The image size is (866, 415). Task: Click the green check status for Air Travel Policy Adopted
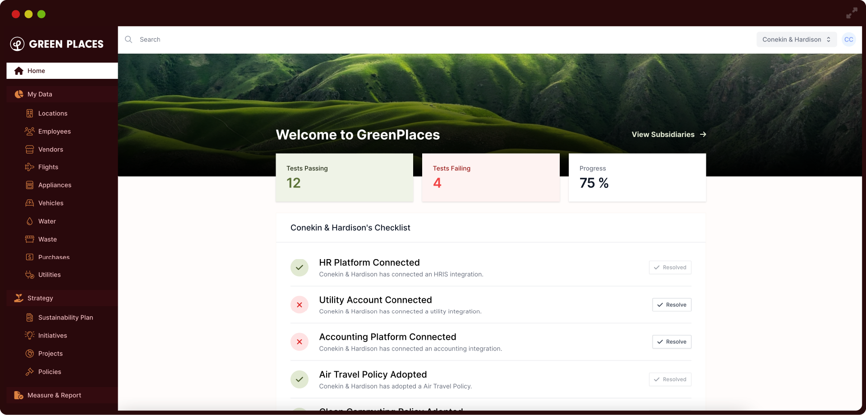coord(299,379)
